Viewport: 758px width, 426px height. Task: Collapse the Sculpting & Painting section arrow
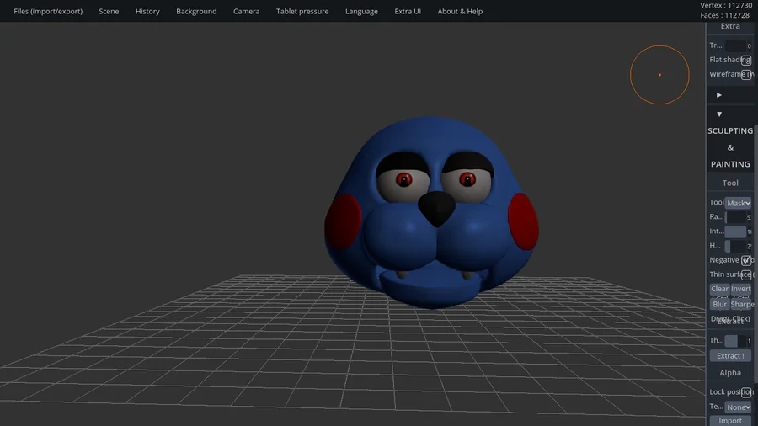coord(719,114)
